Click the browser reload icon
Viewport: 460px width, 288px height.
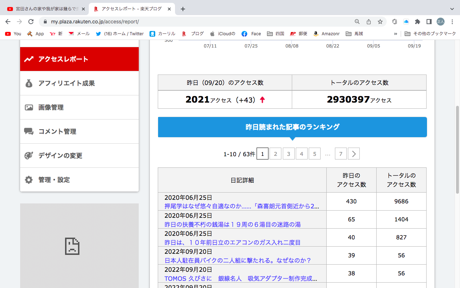pos(31,22)
